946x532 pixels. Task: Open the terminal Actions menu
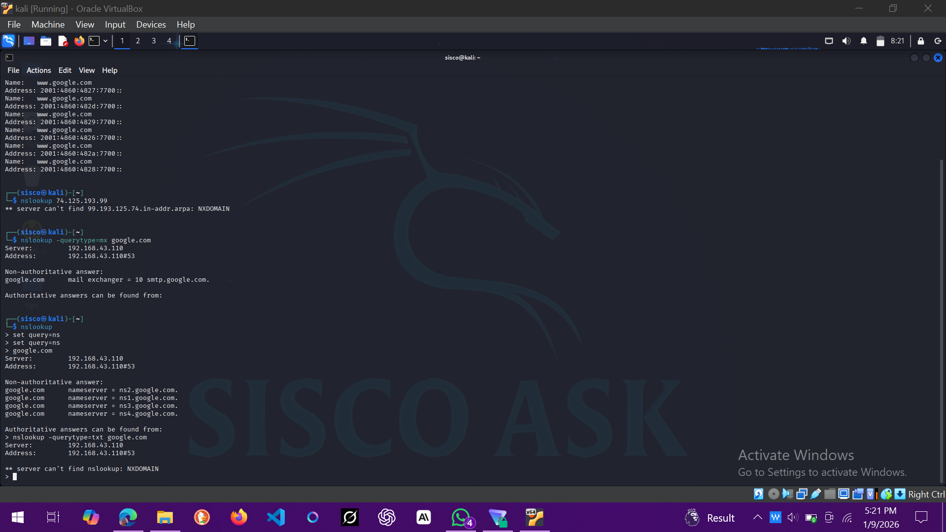39,70
